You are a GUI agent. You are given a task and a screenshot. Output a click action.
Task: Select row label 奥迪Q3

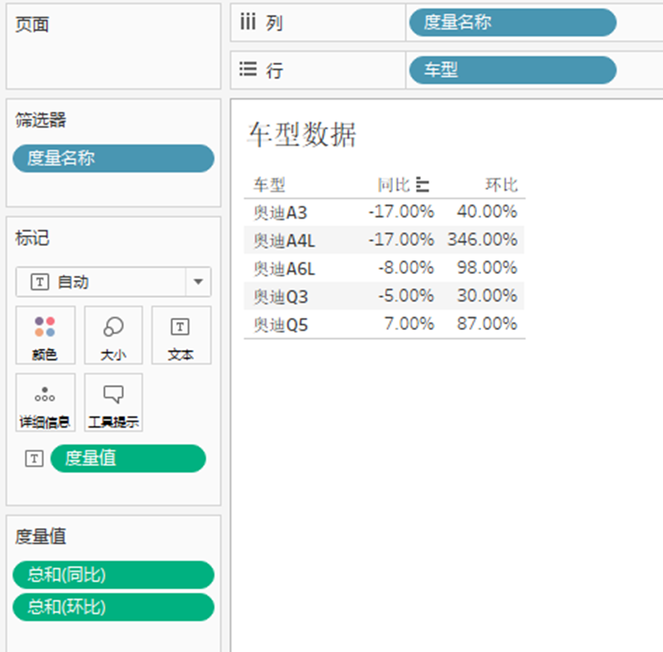pos(280,297)
